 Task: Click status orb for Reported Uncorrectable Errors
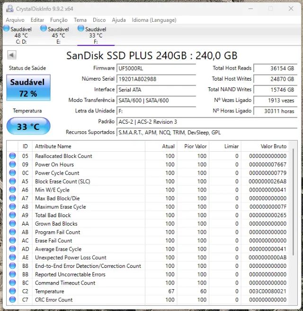(12, 274)
